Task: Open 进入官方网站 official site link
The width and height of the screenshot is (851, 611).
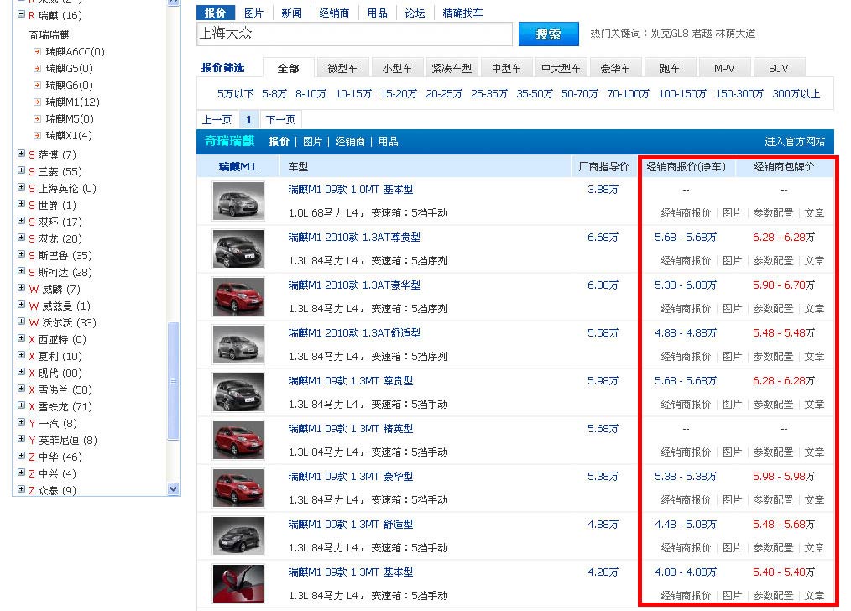Action: coord(795,142)
